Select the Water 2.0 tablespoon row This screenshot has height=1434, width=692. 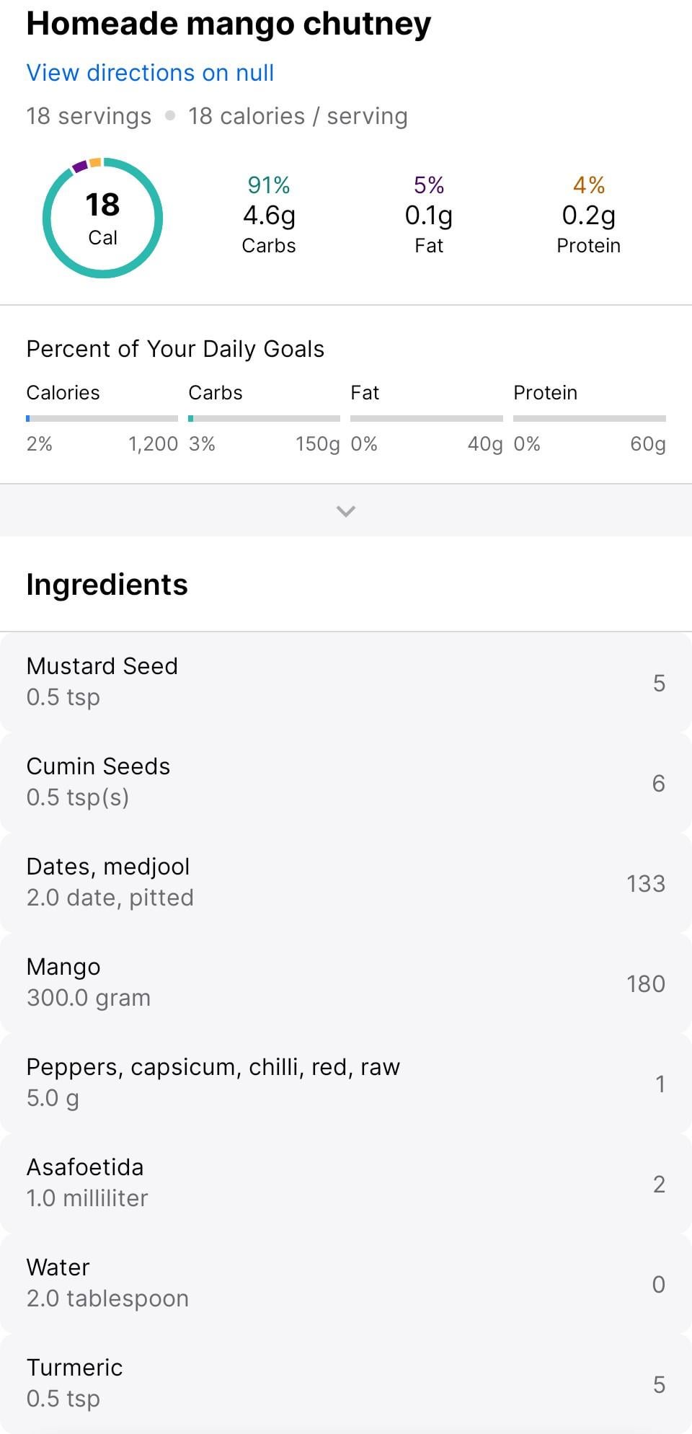pos(346,1283)
